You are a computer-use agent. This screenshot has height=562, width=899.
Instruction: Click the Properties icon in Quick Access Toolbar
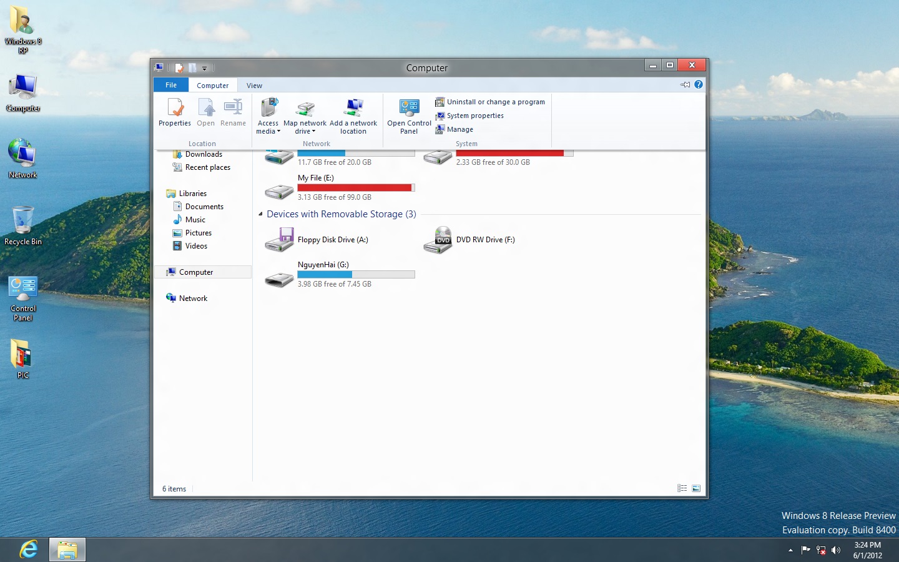(x=179, y=68)
